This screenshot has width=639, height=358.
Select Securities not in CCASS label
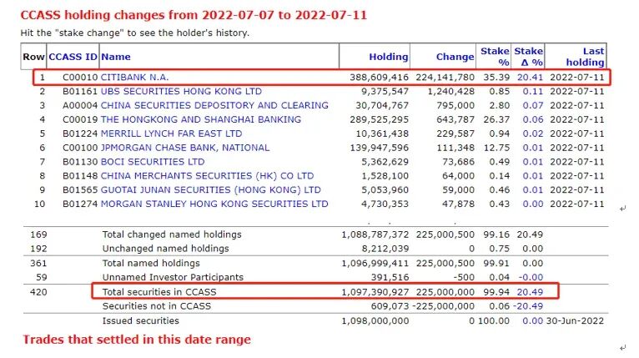157,306
